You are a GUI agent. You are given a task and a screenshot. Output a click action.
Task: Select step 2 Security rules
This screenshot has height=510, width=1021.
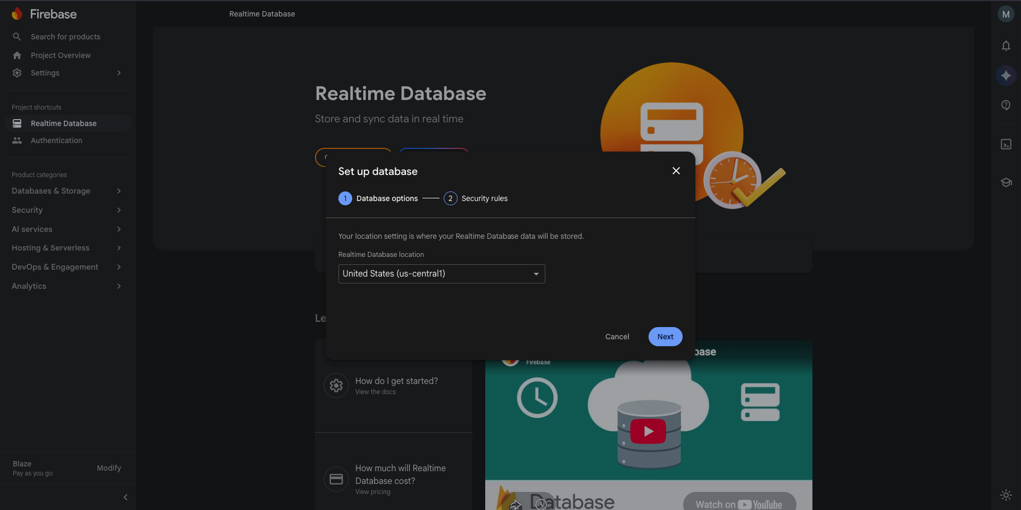pyautogui.click(x=476, y=198)
